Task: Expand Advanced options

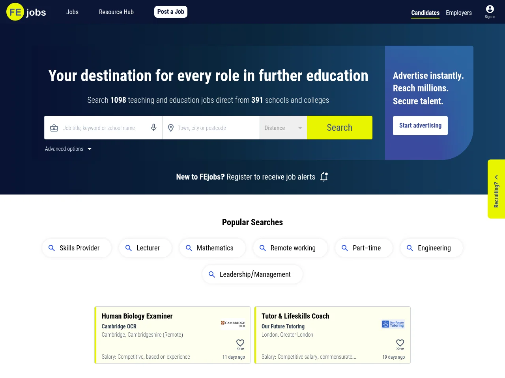Action: tap(68, 149)
